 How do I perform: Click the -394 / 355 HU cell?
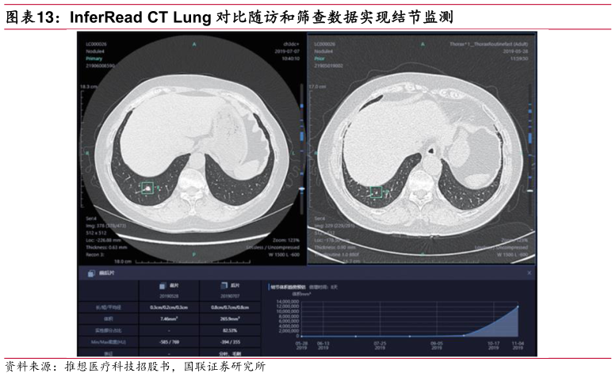pos(230,342)
